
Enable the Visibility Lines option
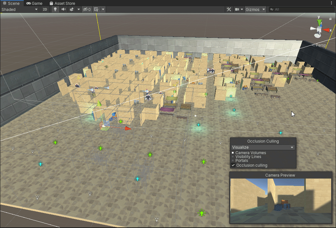pos(233,157)
